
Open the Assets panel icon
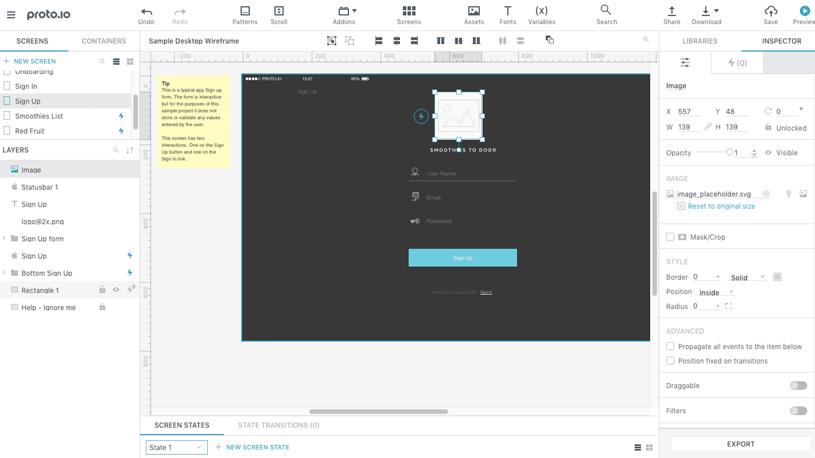click(x=474, y=11)
